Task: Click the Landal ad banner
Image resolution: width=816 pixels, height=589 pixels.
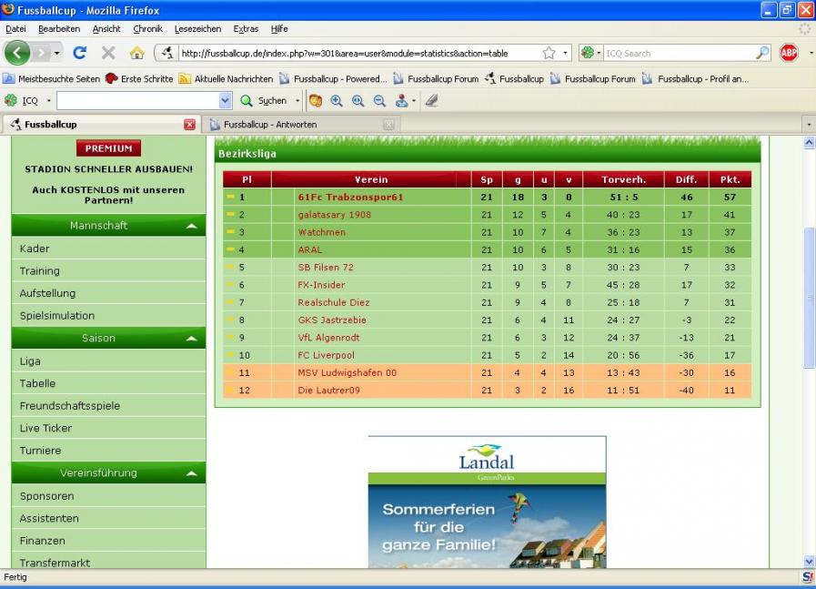Action: click(487, 502)
